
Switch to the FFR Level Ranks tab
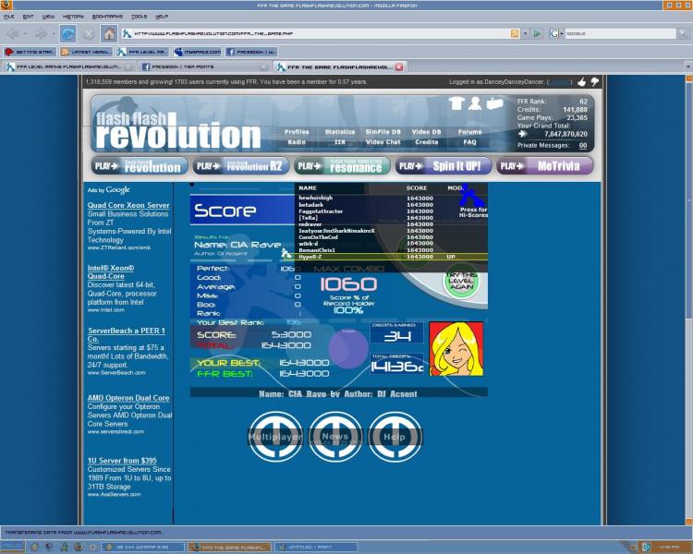(68, 67)
